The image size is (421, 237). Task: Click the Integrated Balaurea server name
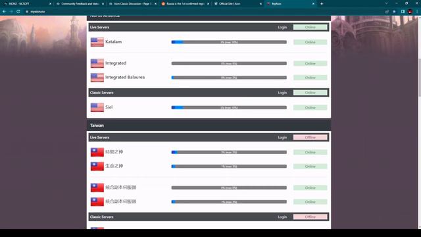(x=125, y=77)
